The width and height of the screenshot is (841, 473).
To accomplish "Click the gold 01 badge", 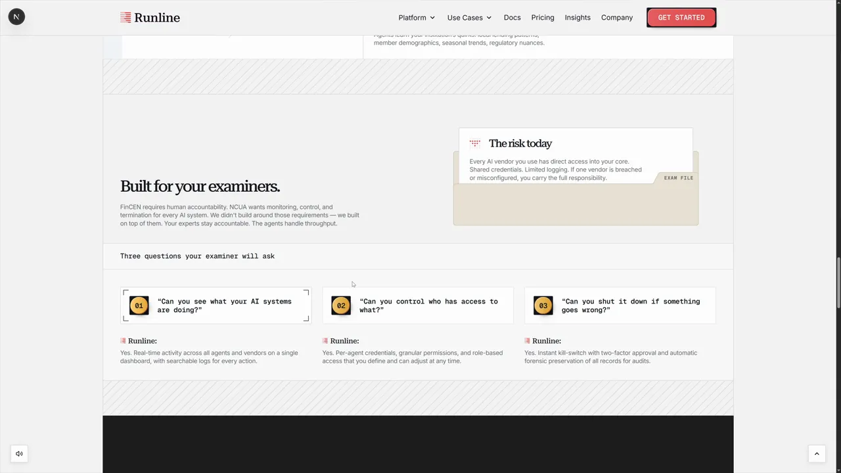I will click(139, 305).
